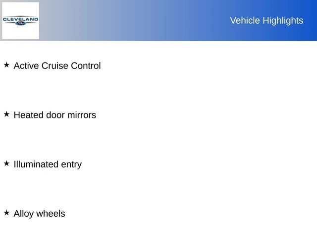Click the star beside Active Cruise Control

(x=6, y=65)
